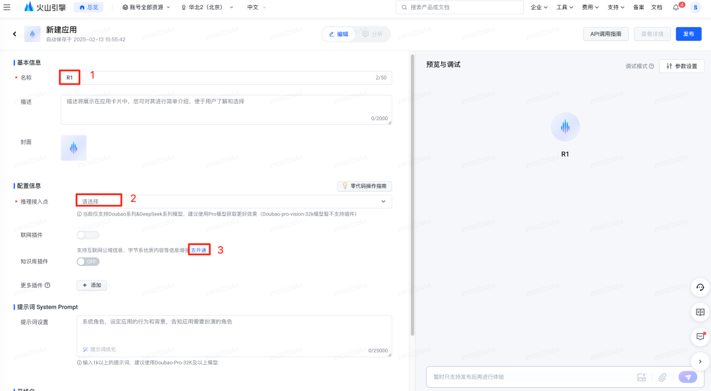This screenshot has height=391, width=711.
Task: Click the image upload icon in chat
Action: 641,377
